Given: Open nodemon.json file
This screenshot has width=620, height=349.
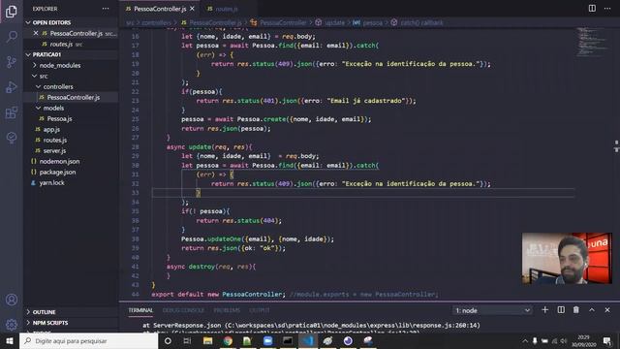Looking at the screenshot, I should (x=59, y=162).
